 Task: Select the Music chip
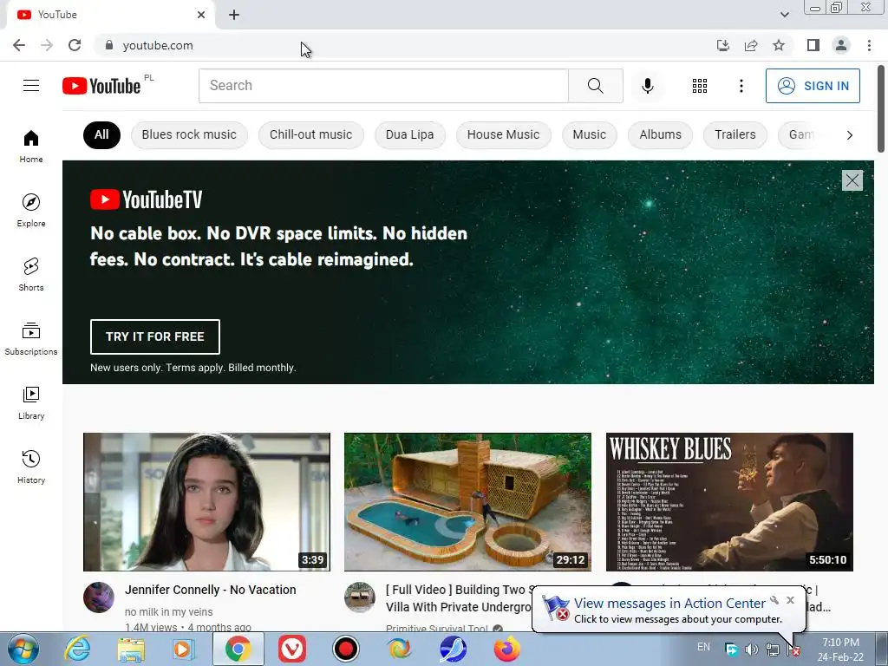(x=589, y=134)
